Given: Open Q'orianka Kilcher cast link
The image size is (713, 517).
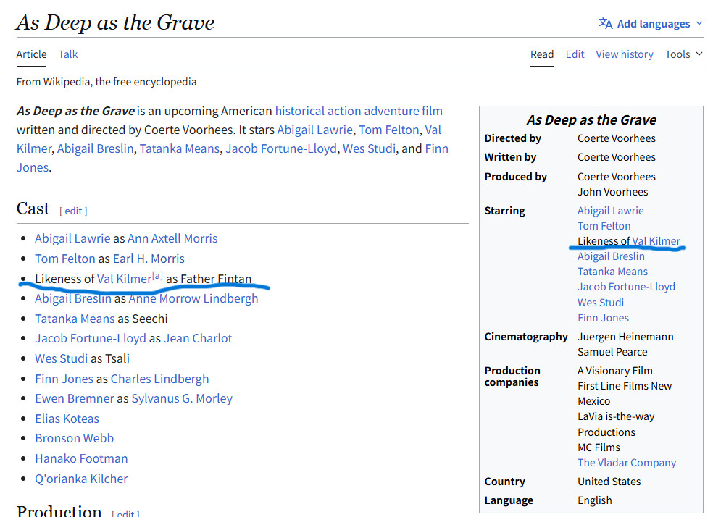Looking at the screenshot, I should [81, 479].
